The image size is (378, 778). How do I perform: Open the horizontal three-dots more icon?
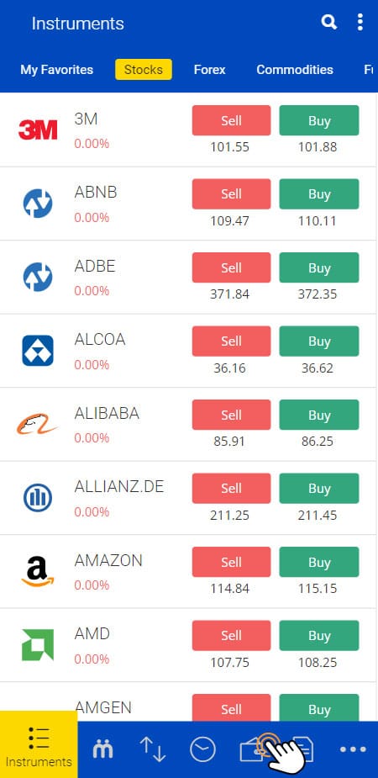353,749
